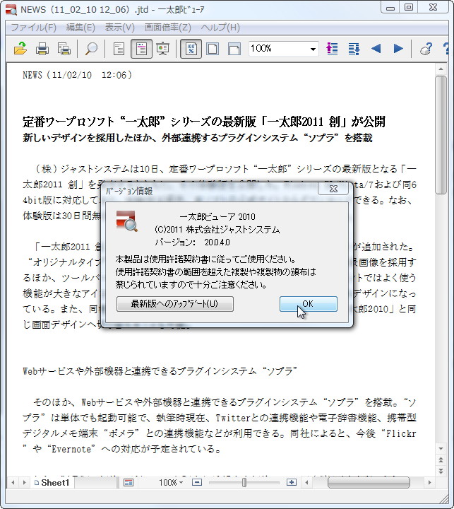Image resolution: width=454 pixels, height=509 pixels.
Task: Click the 一太郎ビューア dialog logo icon
Action: click(127, 221)
